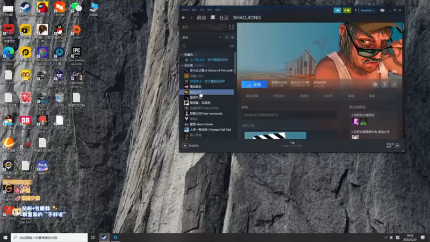Open the 下载 downloads status at bottom
The height and width of the screenshot is (242, 430).
tap(291, 144)
